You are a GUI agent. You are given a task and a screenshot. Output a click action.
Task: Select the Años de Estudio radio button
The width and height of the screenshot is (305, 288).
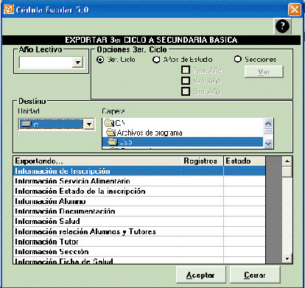point(156,60)
